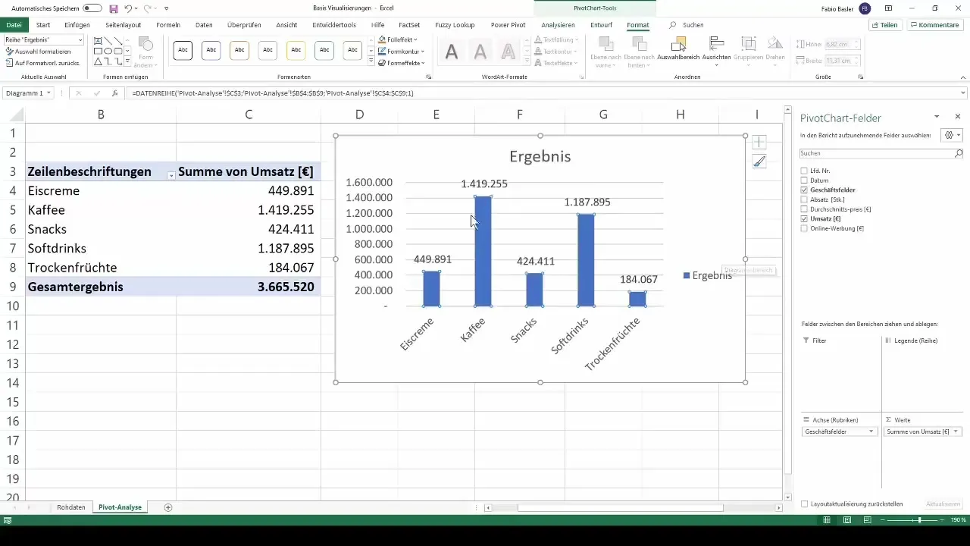Open Formenarten dialog launcher
Viewport: 970px width, 546px height.
click(x=429, y=77)
